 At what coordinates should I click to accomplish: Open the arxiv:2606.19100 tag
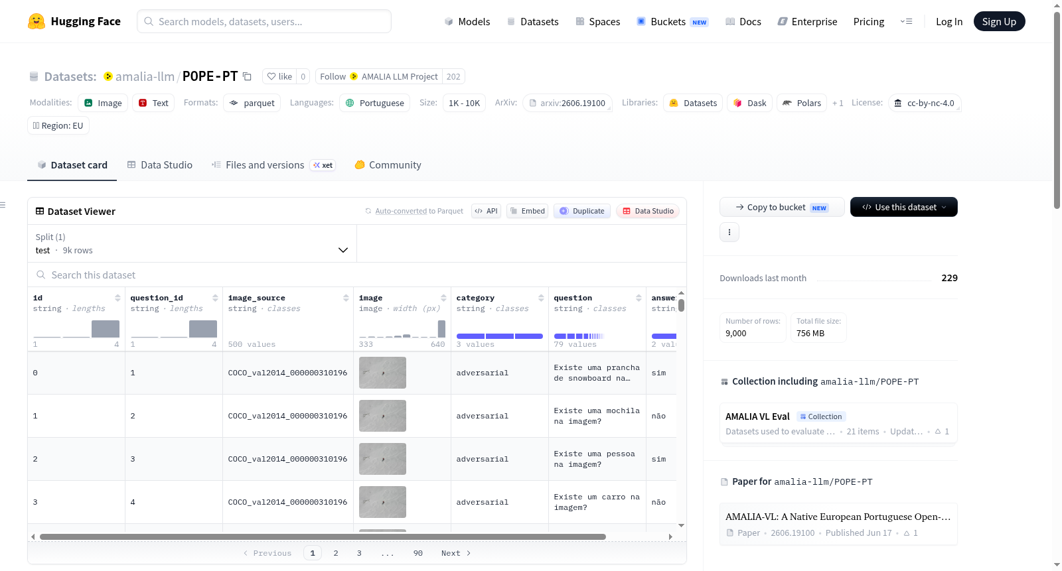pos(568,103)
